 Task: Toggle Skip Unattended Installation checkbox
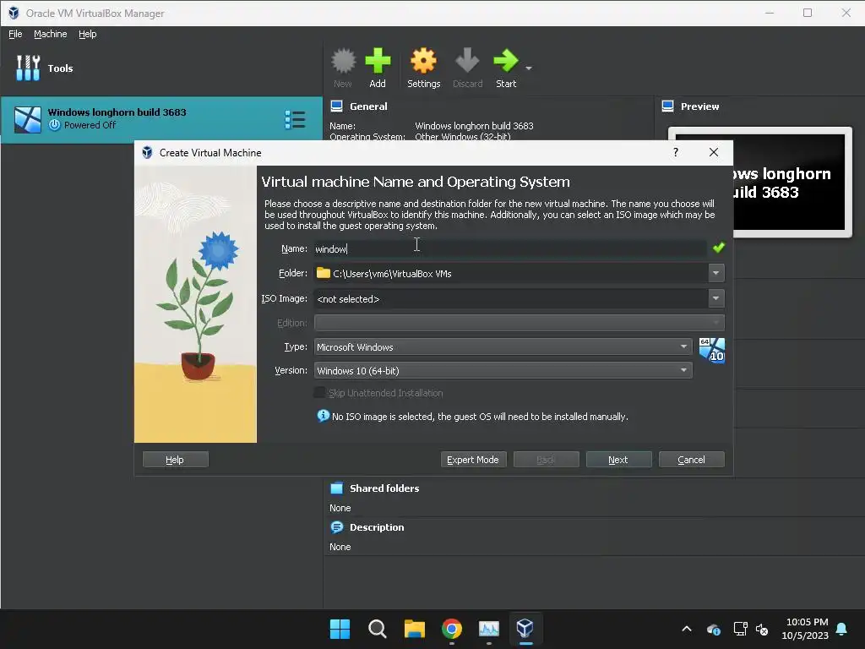319,392
